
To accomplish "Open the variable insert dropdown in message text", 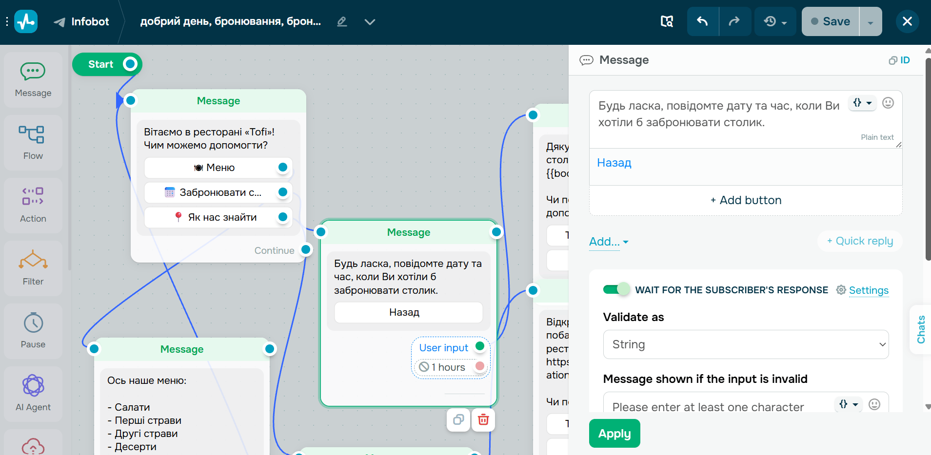I will point(862,103).
